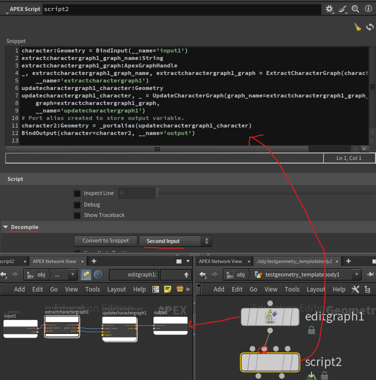Image resolution: width=376 pixels, height=380 pixels.
Task: Open the APEX Script node type dropdown arrow
Action: tap(7, 13)
